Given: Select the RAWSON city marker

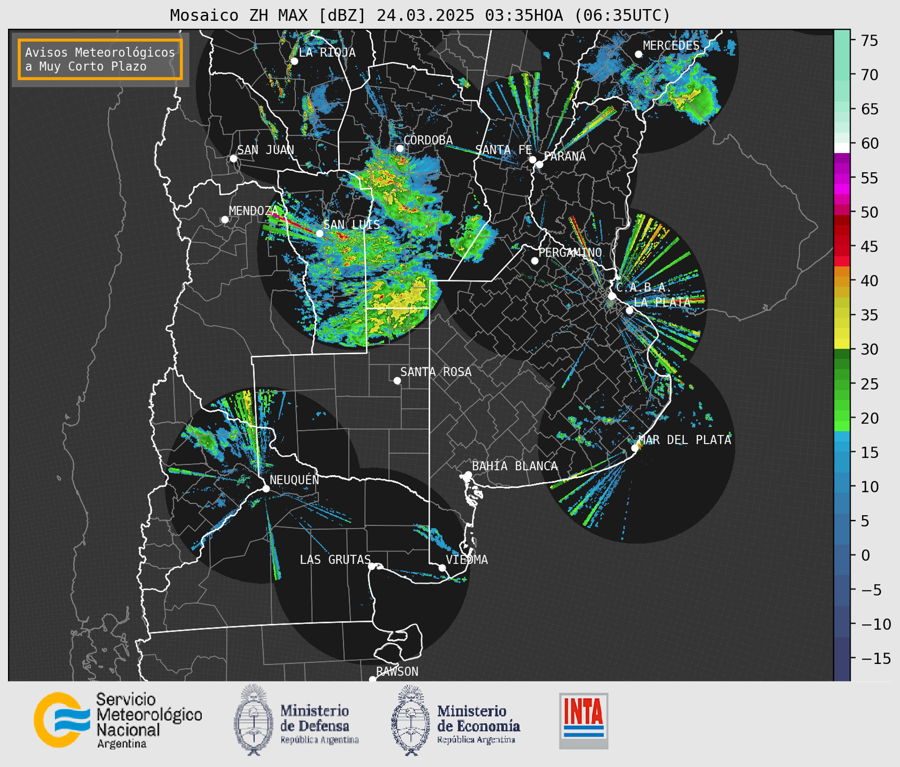Looking at the screenshot, I should click(372, 679).
